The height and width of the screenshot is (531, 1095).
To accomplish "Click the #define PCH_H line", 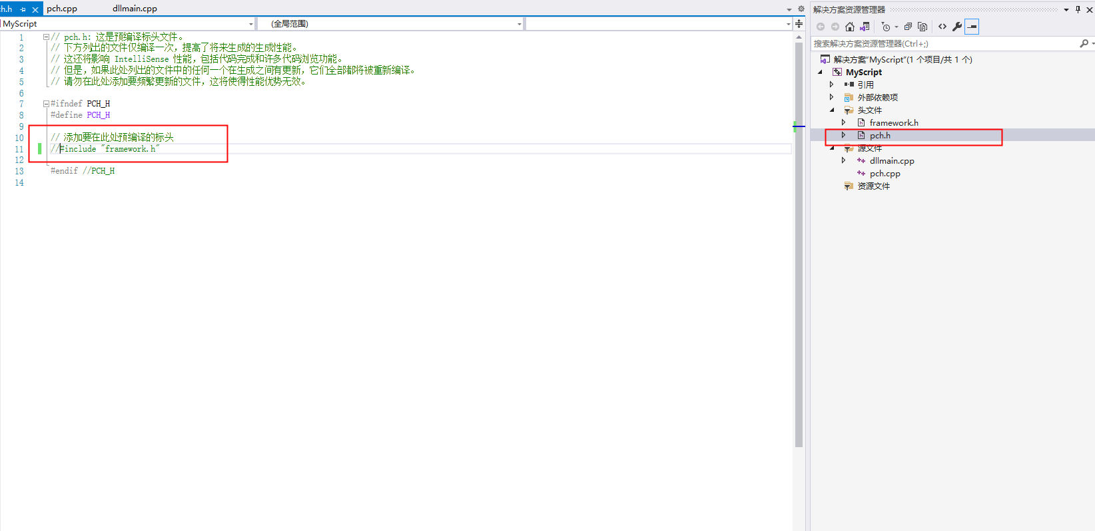I will (81, 115).
